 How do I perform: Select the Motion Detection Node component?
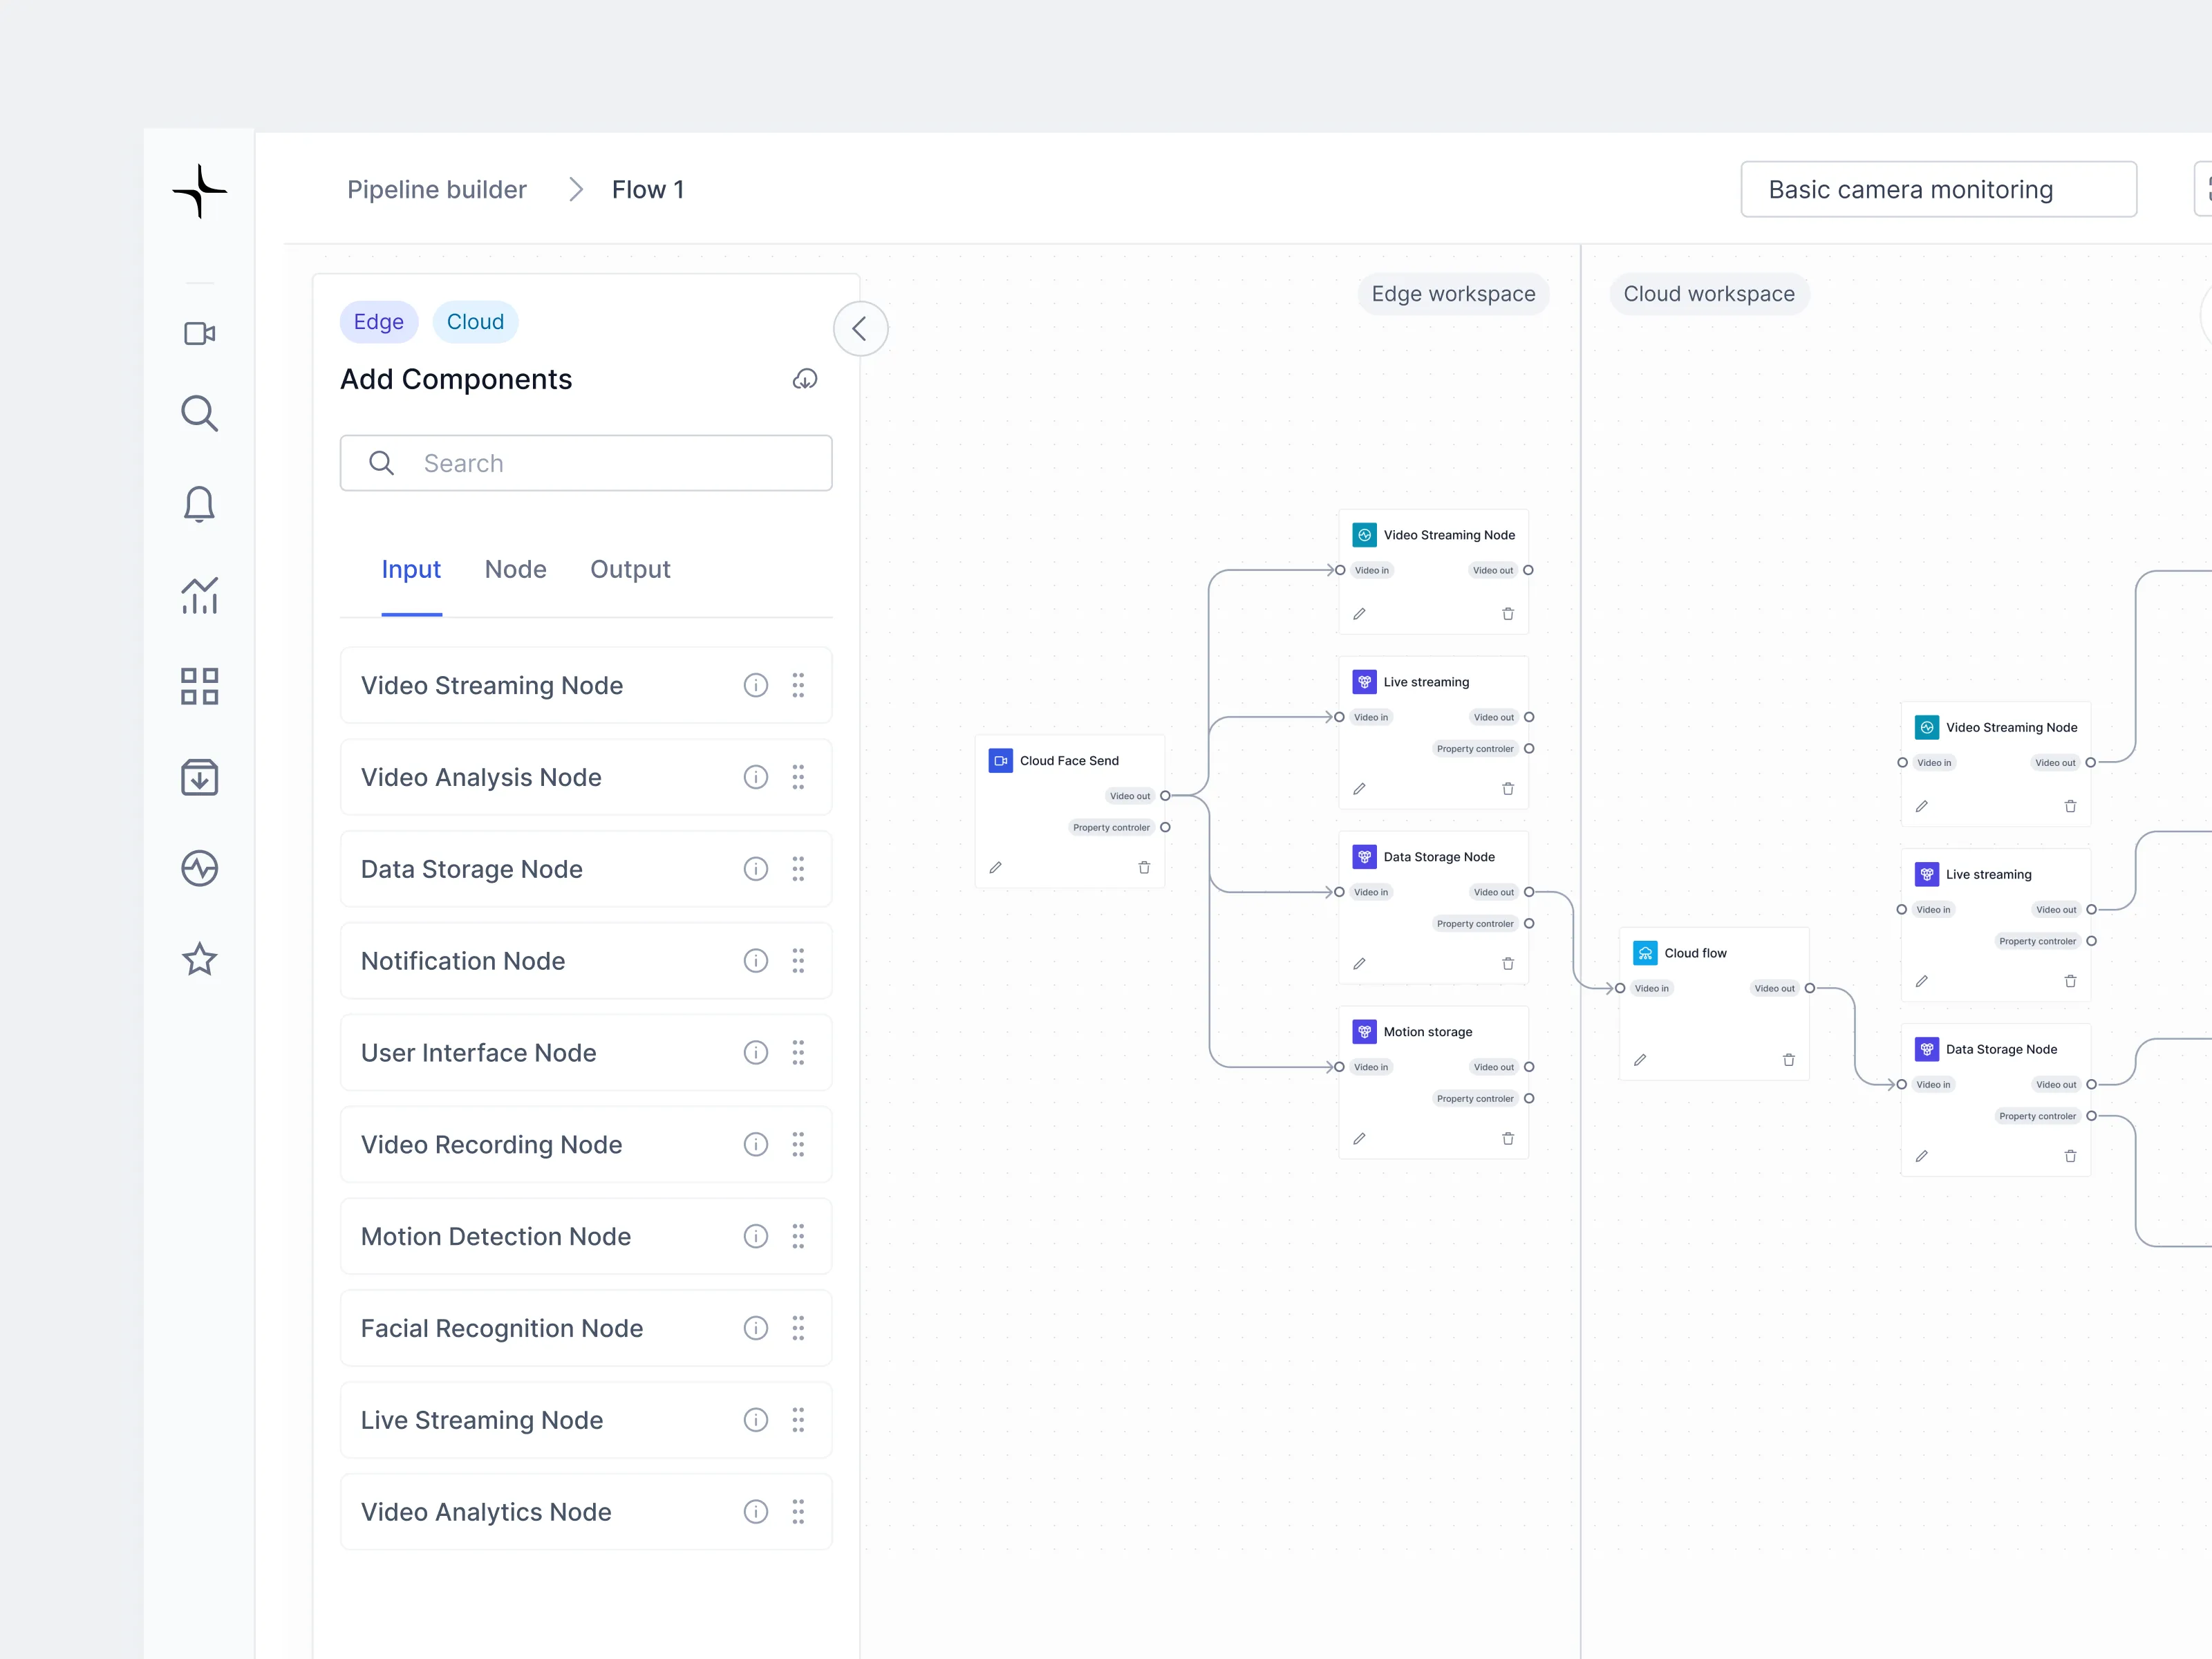click(x=496, y=1236)
